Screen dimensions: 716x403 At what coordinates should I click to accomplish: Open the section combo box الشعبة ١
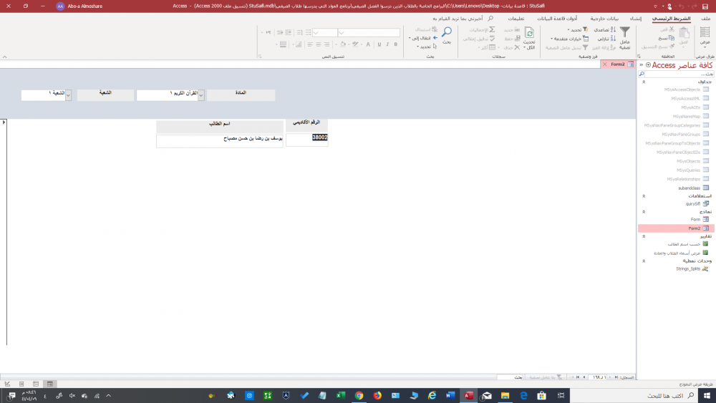coord(46,95)
